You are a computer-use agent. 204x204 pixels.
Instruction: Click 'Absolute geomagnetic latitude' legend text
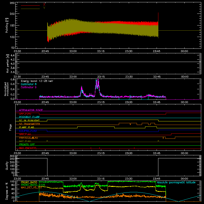[x=176, y=182]
